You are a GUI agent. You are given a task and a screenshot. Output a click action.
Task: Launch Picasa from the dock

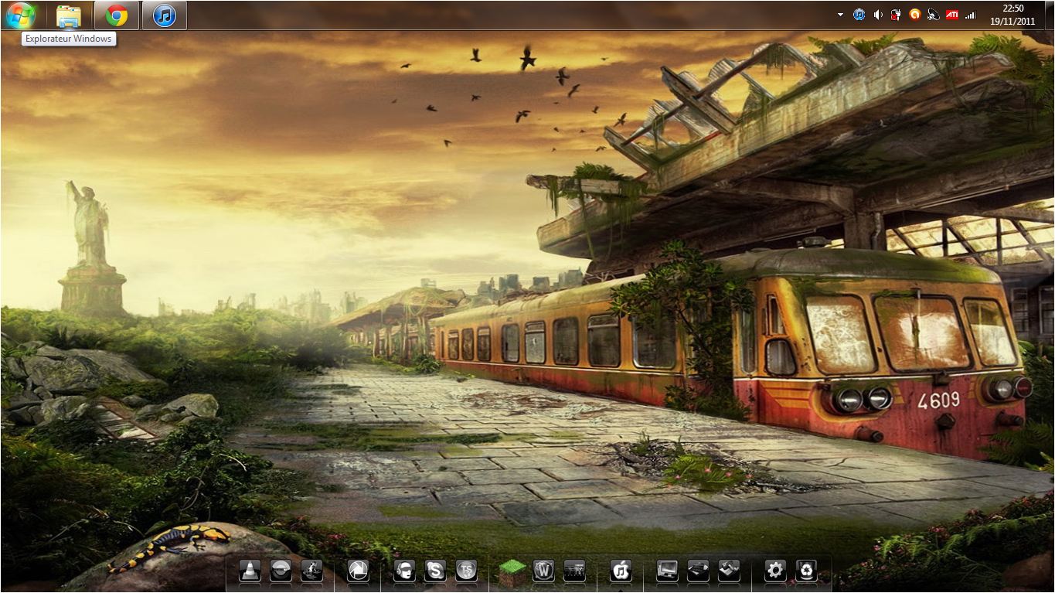(358, 571)
